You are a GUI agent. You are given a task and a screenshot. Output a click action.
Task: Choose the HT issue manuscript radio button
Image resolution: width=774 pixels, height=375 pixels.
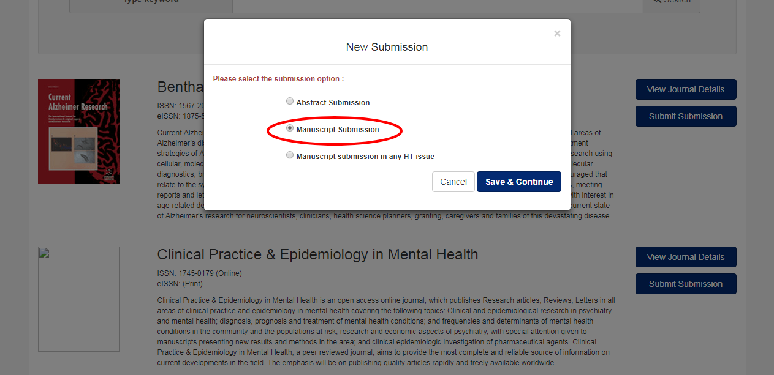coord(290,155)
